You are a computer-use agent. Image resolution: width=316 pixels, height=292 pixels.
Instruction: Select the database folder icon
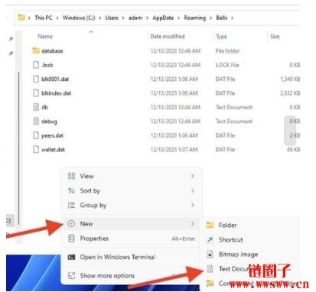tap(36, 50)
